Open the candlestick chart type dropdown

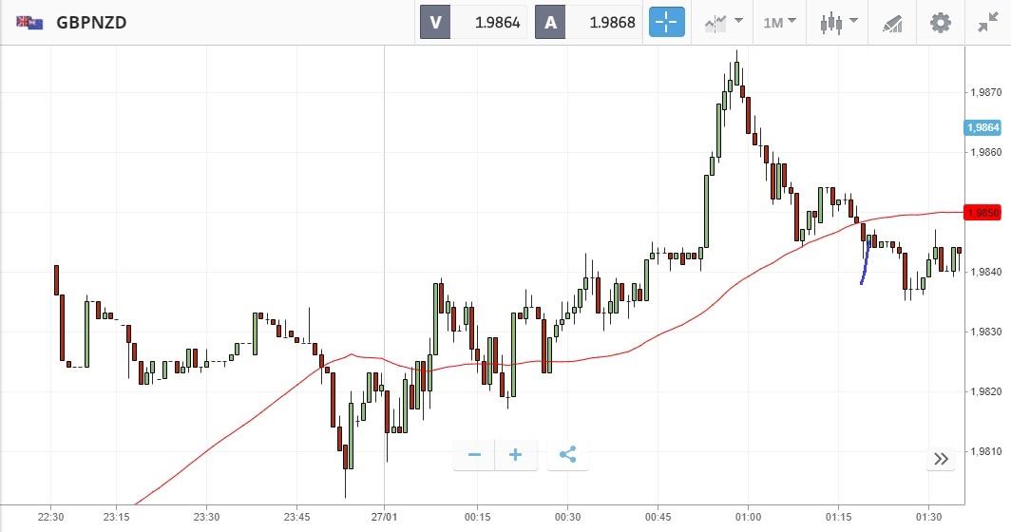click(x=839, y=22)
